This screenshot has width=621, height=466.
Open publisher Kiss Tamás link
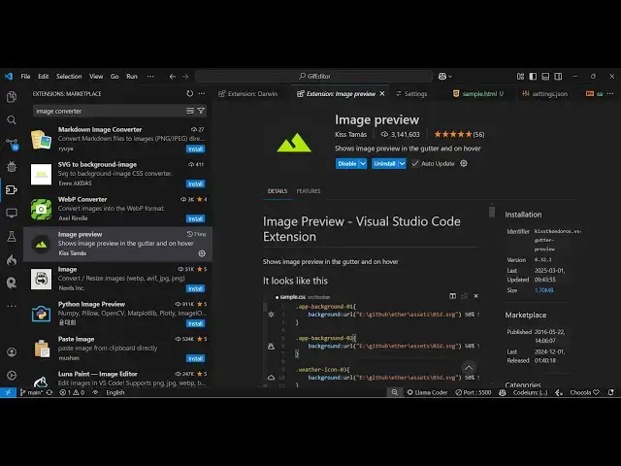pos(351,134)
